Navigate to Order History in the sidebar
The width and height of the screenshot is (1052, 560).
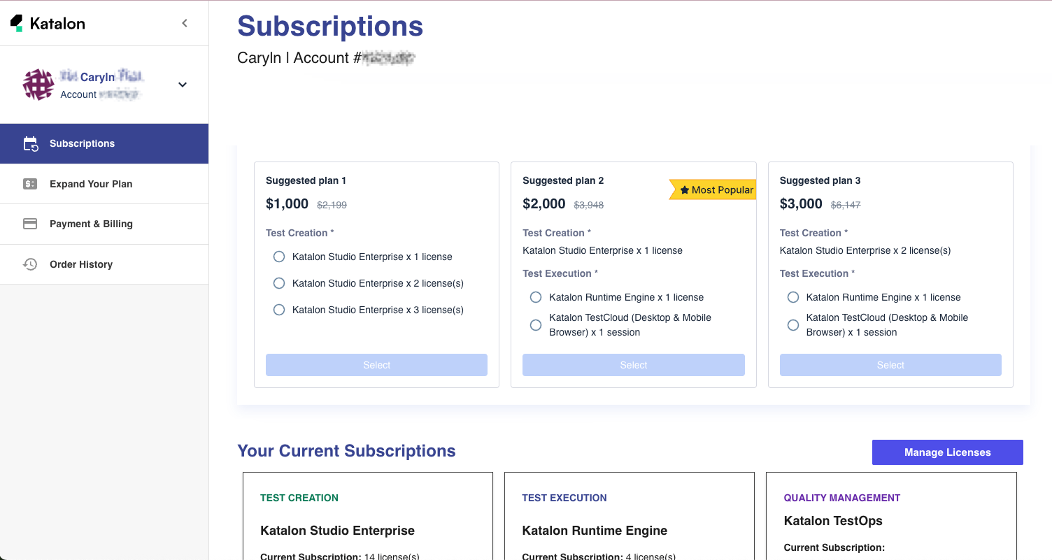click(x=81, y=264)
